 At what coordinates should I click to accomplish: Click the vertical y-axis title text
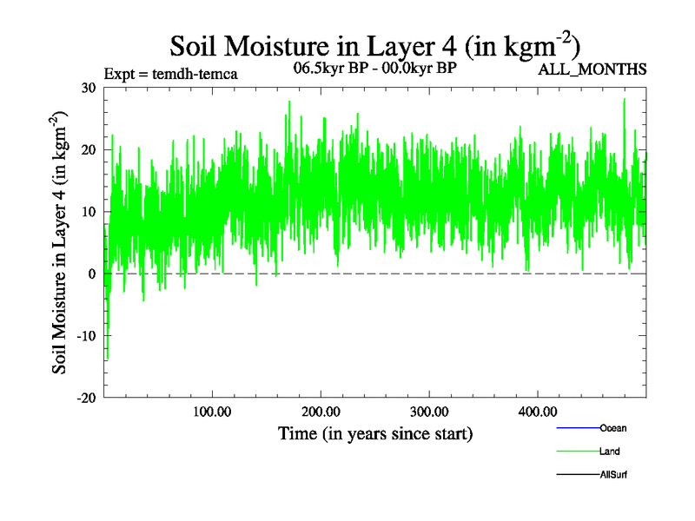[x=61, y=243]
